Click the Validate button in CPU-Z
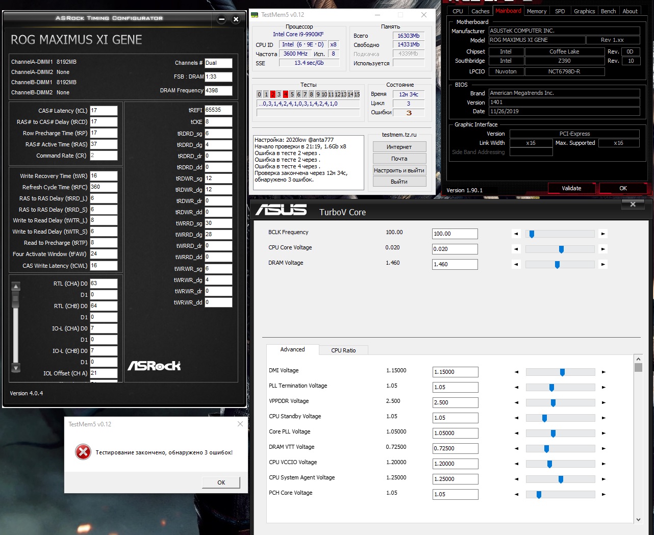 pos(571,188)
